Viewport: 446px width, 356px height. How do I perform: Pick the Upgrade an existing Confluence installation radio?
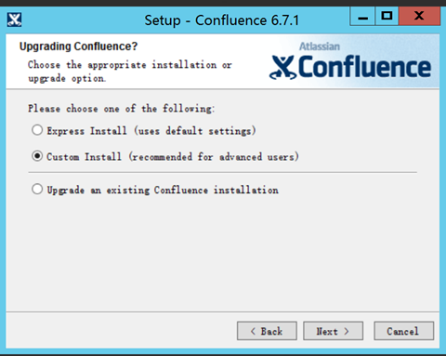point(37,189)
